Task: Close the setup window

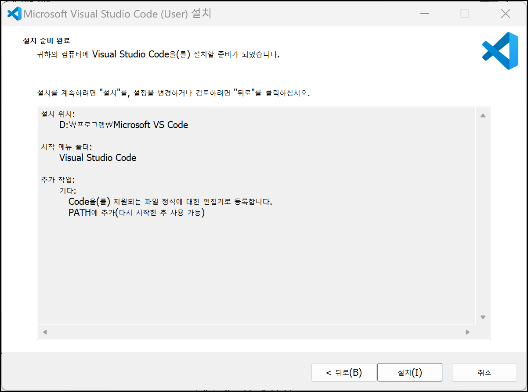Action: point(505,14)
